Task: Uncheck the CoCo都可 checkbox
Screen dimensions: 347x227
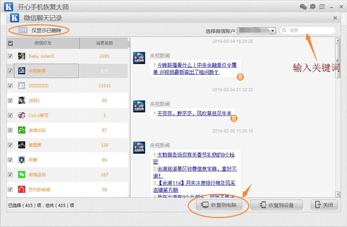Action: pos(10,115)
